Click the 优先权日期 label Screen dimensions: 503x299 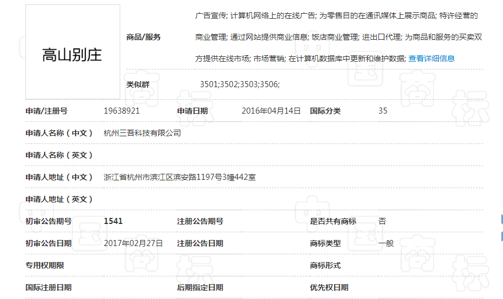pos(329,287)
